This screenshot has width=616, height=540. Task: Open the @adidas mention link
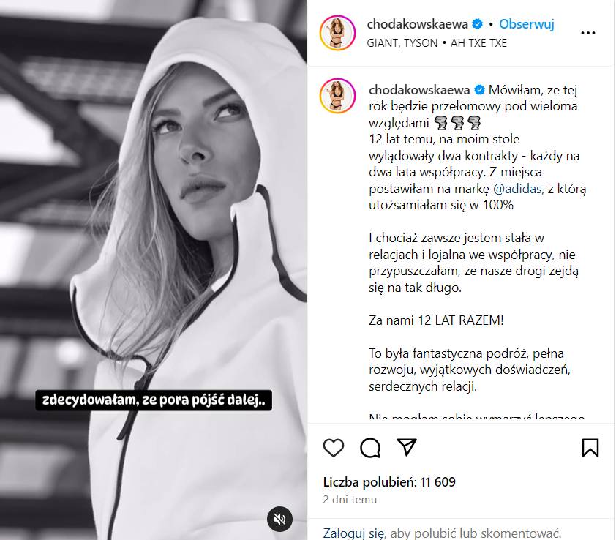[517, 189]
